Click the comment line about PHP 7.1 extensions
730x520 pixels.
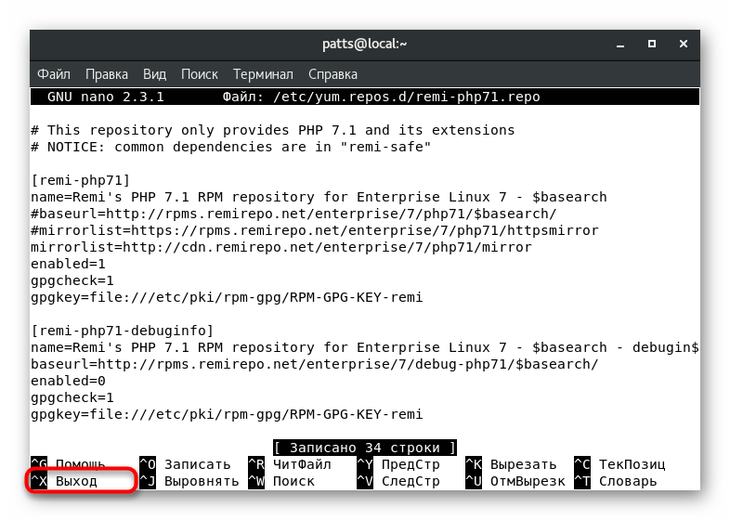(273, 130)
